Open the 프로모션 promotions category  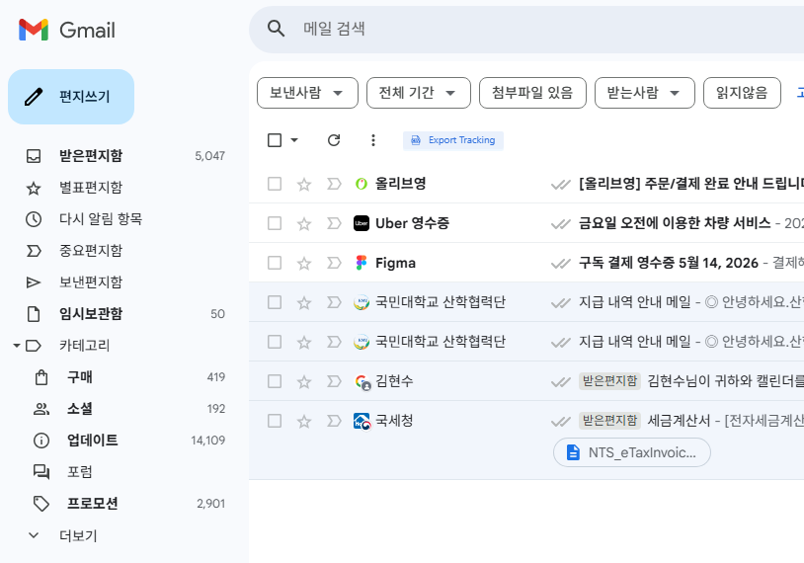[92, 504]
